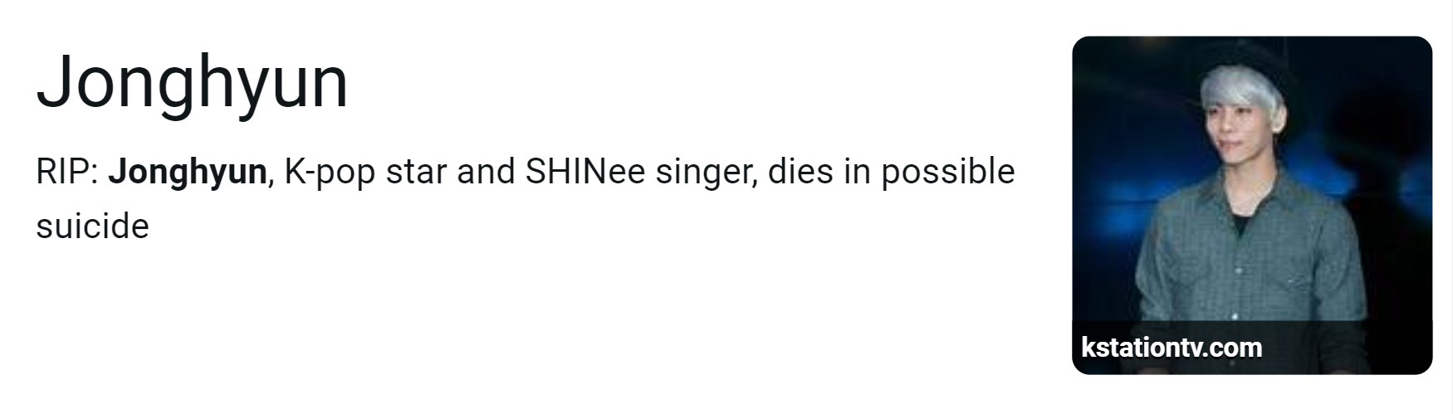The image size is (1453, 414).
Task: Click the bold "Jonghyun" in the description
Action: [188, 173]
